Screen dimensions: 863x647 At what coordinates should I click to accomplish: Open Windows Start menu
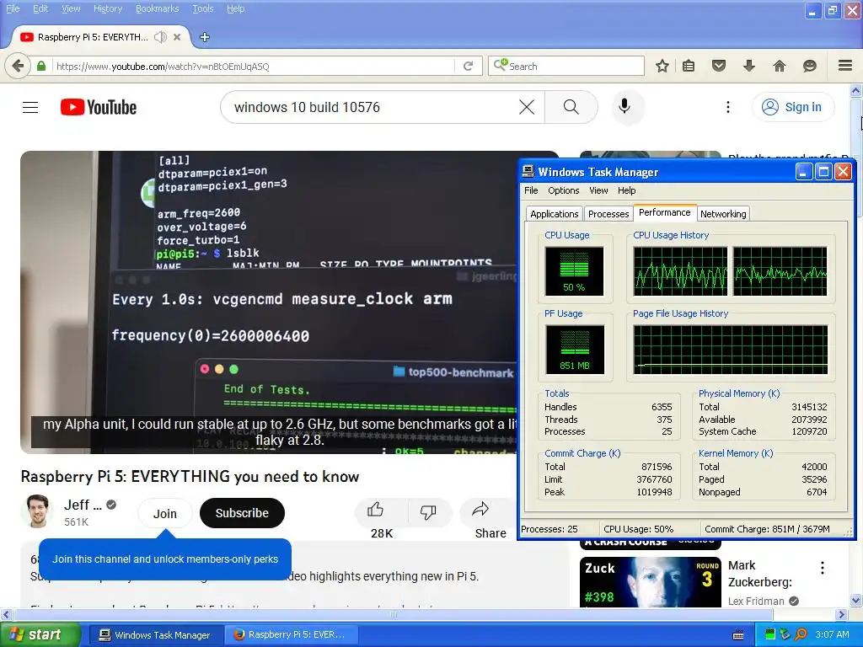tap(40, 634)
